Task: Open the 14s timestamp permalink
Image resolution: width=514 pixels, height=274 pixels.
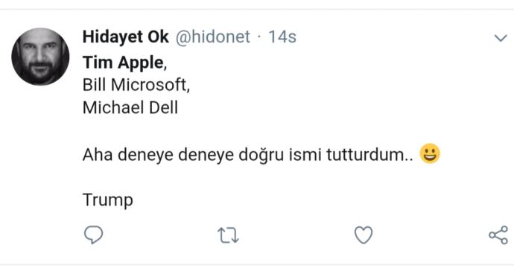Action: point(282,36)
